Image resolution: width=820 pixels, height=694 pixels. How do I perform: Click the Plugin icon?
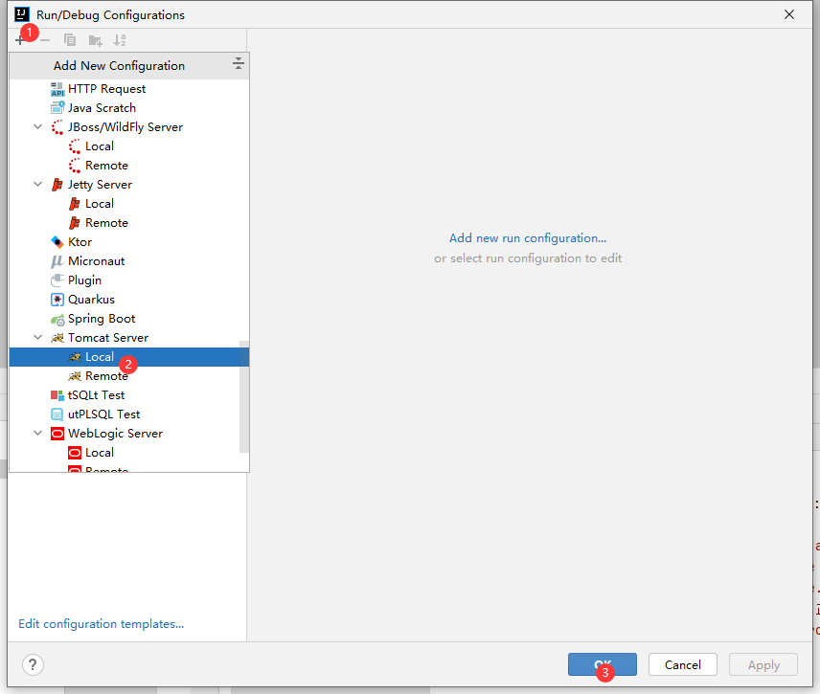57,280
